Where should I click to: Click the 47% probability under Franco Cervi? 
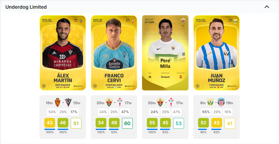click(125, 112)
